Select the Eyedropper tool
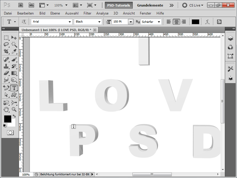 click(x=14, y=51)
